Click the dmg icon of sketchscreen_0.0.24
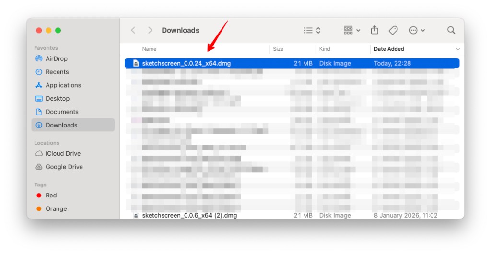The width and height of the screenshot is (491, 254). [136, 63]
